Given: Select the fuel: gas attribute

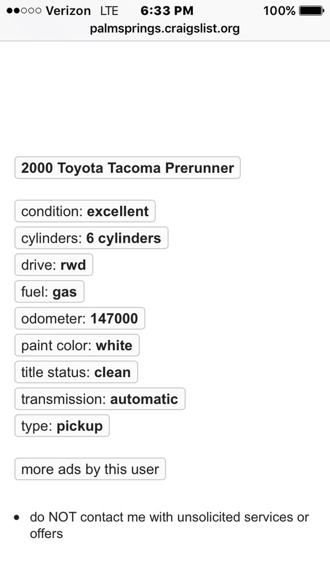Looking at the screenshot, I should (49, 292).
